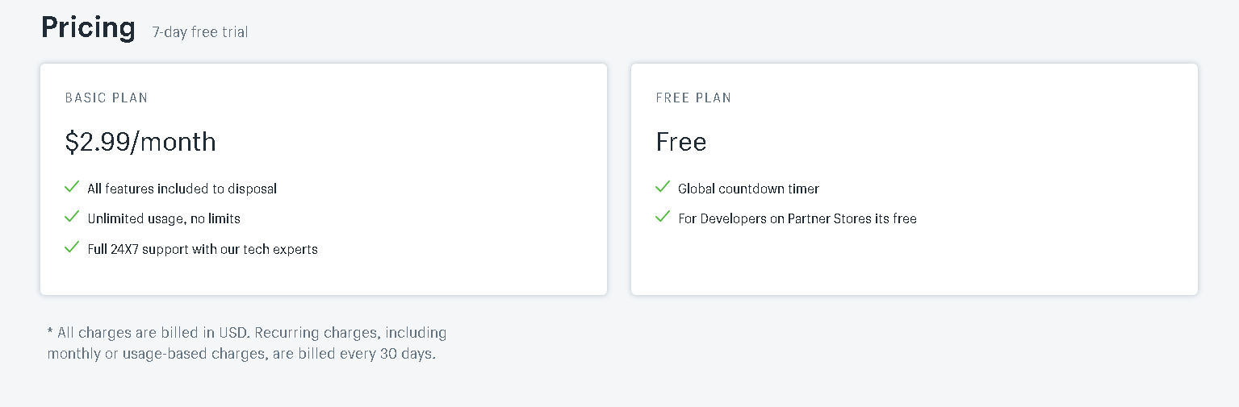Click Full 24X7 support with our tech experts

203,249
